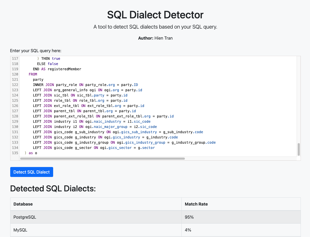Image resolution: width=310 pixels, height=237 pixels.
Task: Click the FROM keyword on line 120
Action: [x=33, y=74]
